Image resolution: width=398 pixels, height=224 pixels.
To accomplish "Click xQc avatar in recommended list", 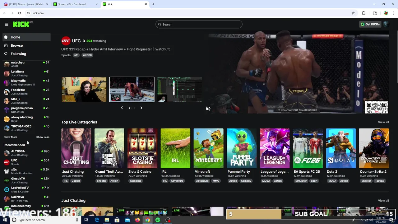I will [7, 171].
